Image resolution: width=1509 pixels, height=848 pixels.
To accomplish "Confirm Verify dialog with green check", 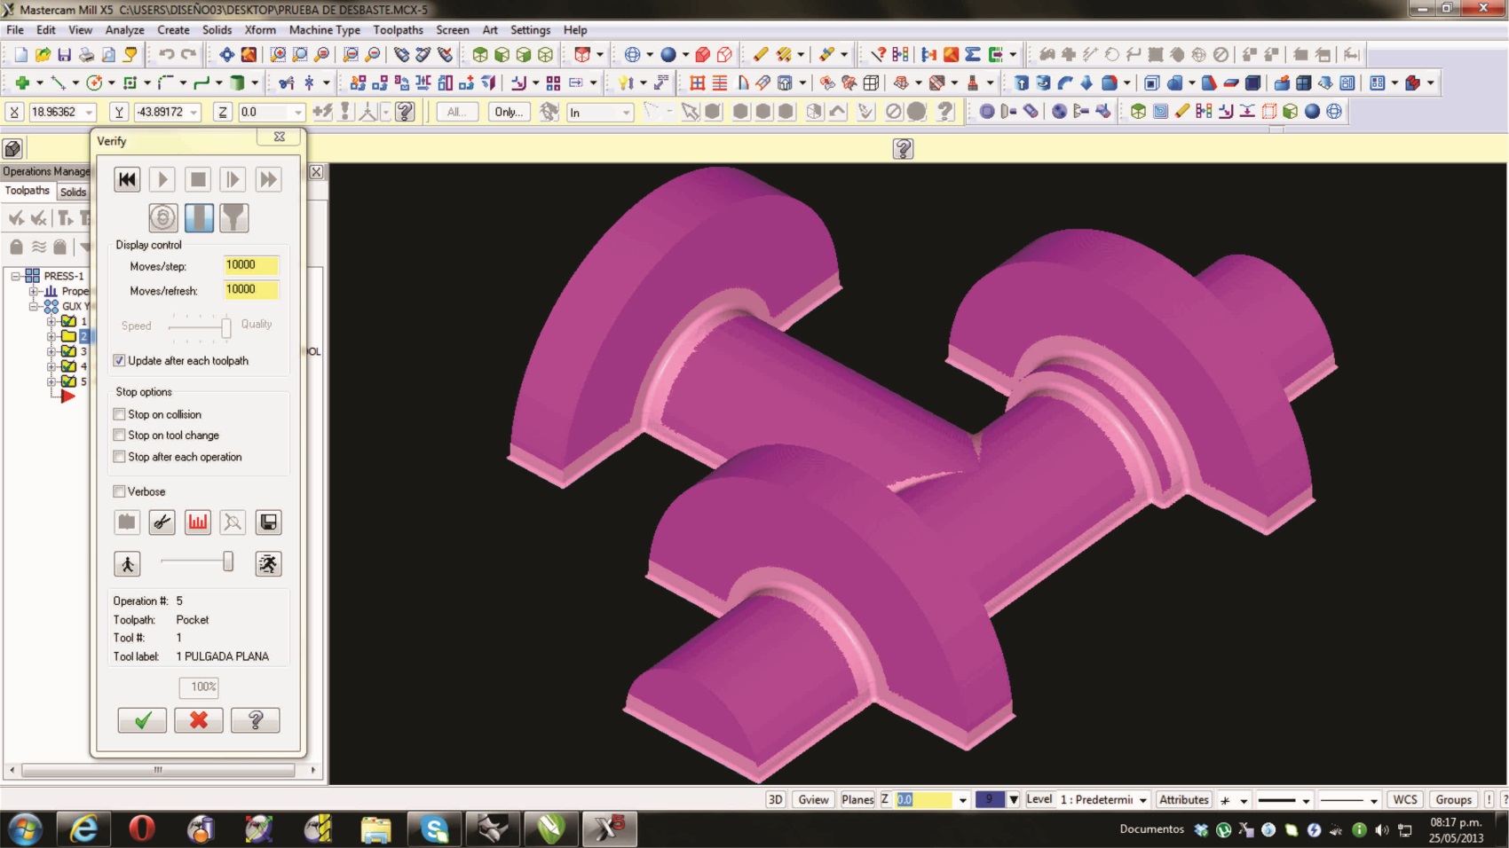I will (142, 720).
